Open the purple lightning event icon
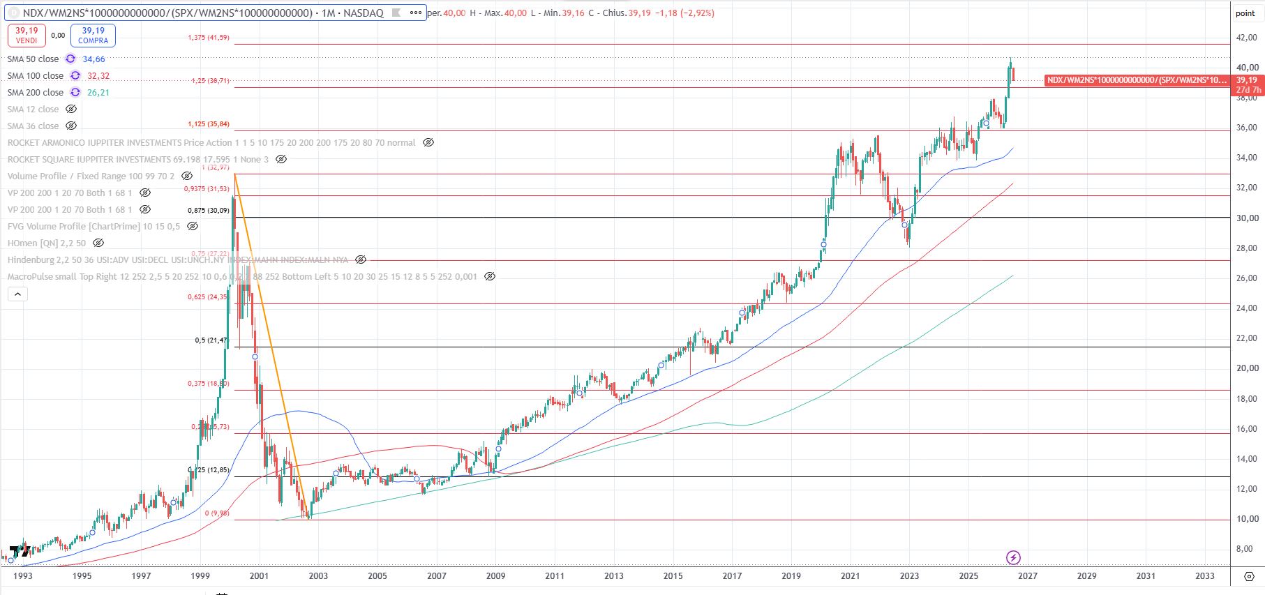Viewport: 1265px width, 595px height. pos(1014,557)
